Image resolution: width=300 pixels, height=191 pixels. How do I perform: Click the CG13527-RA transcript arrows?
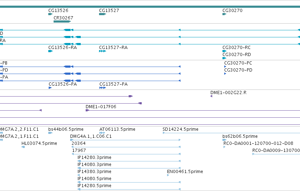coord(103,51)
